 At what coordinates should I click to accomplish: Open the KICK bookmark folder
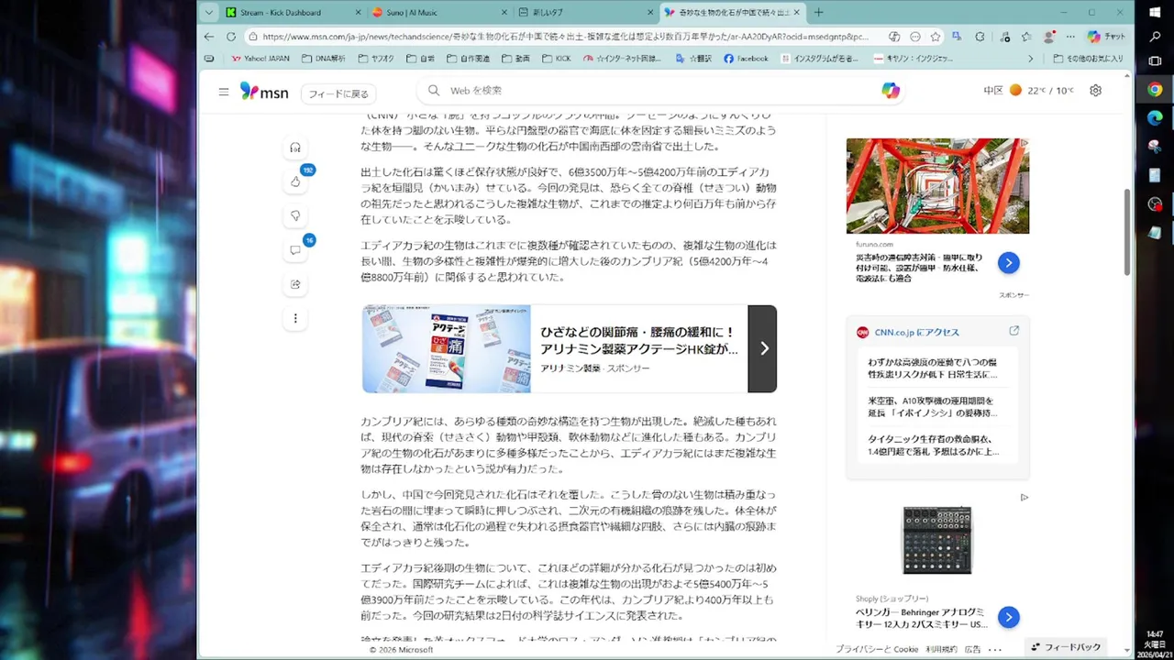click(556, 59)
